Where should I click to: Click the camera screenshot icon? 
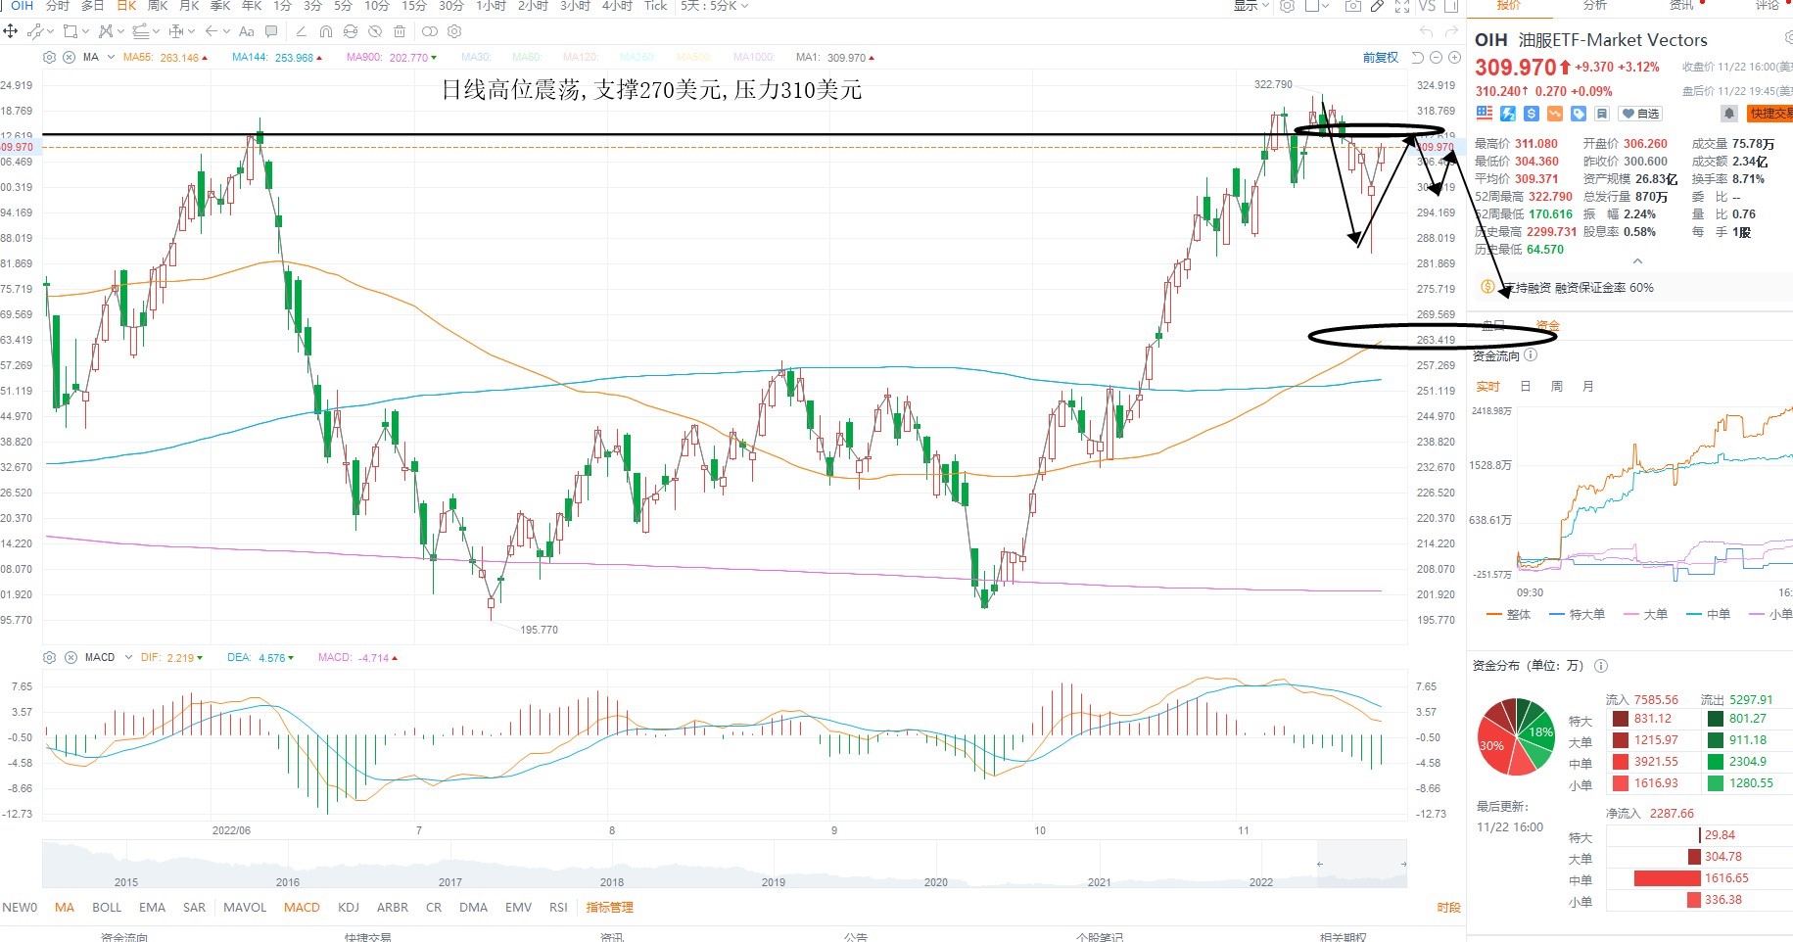tap(1352, 6)
